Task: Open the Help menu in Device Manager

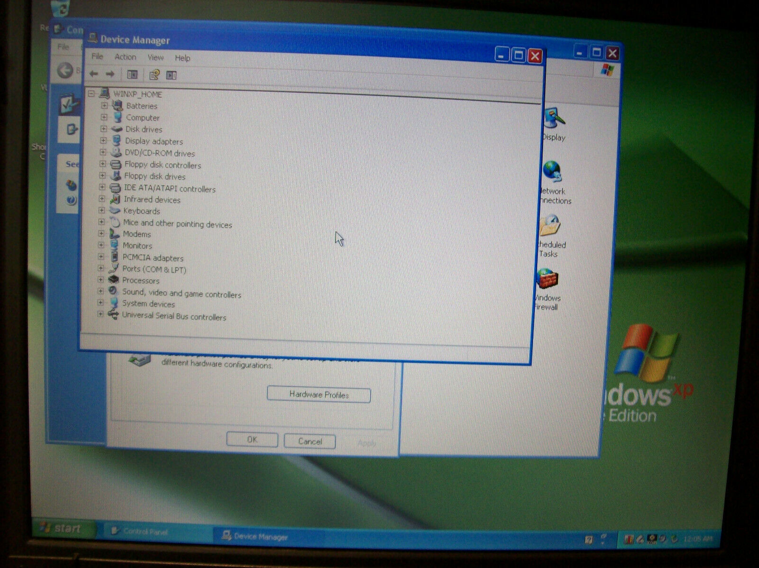Action: (x=183, y=58)
